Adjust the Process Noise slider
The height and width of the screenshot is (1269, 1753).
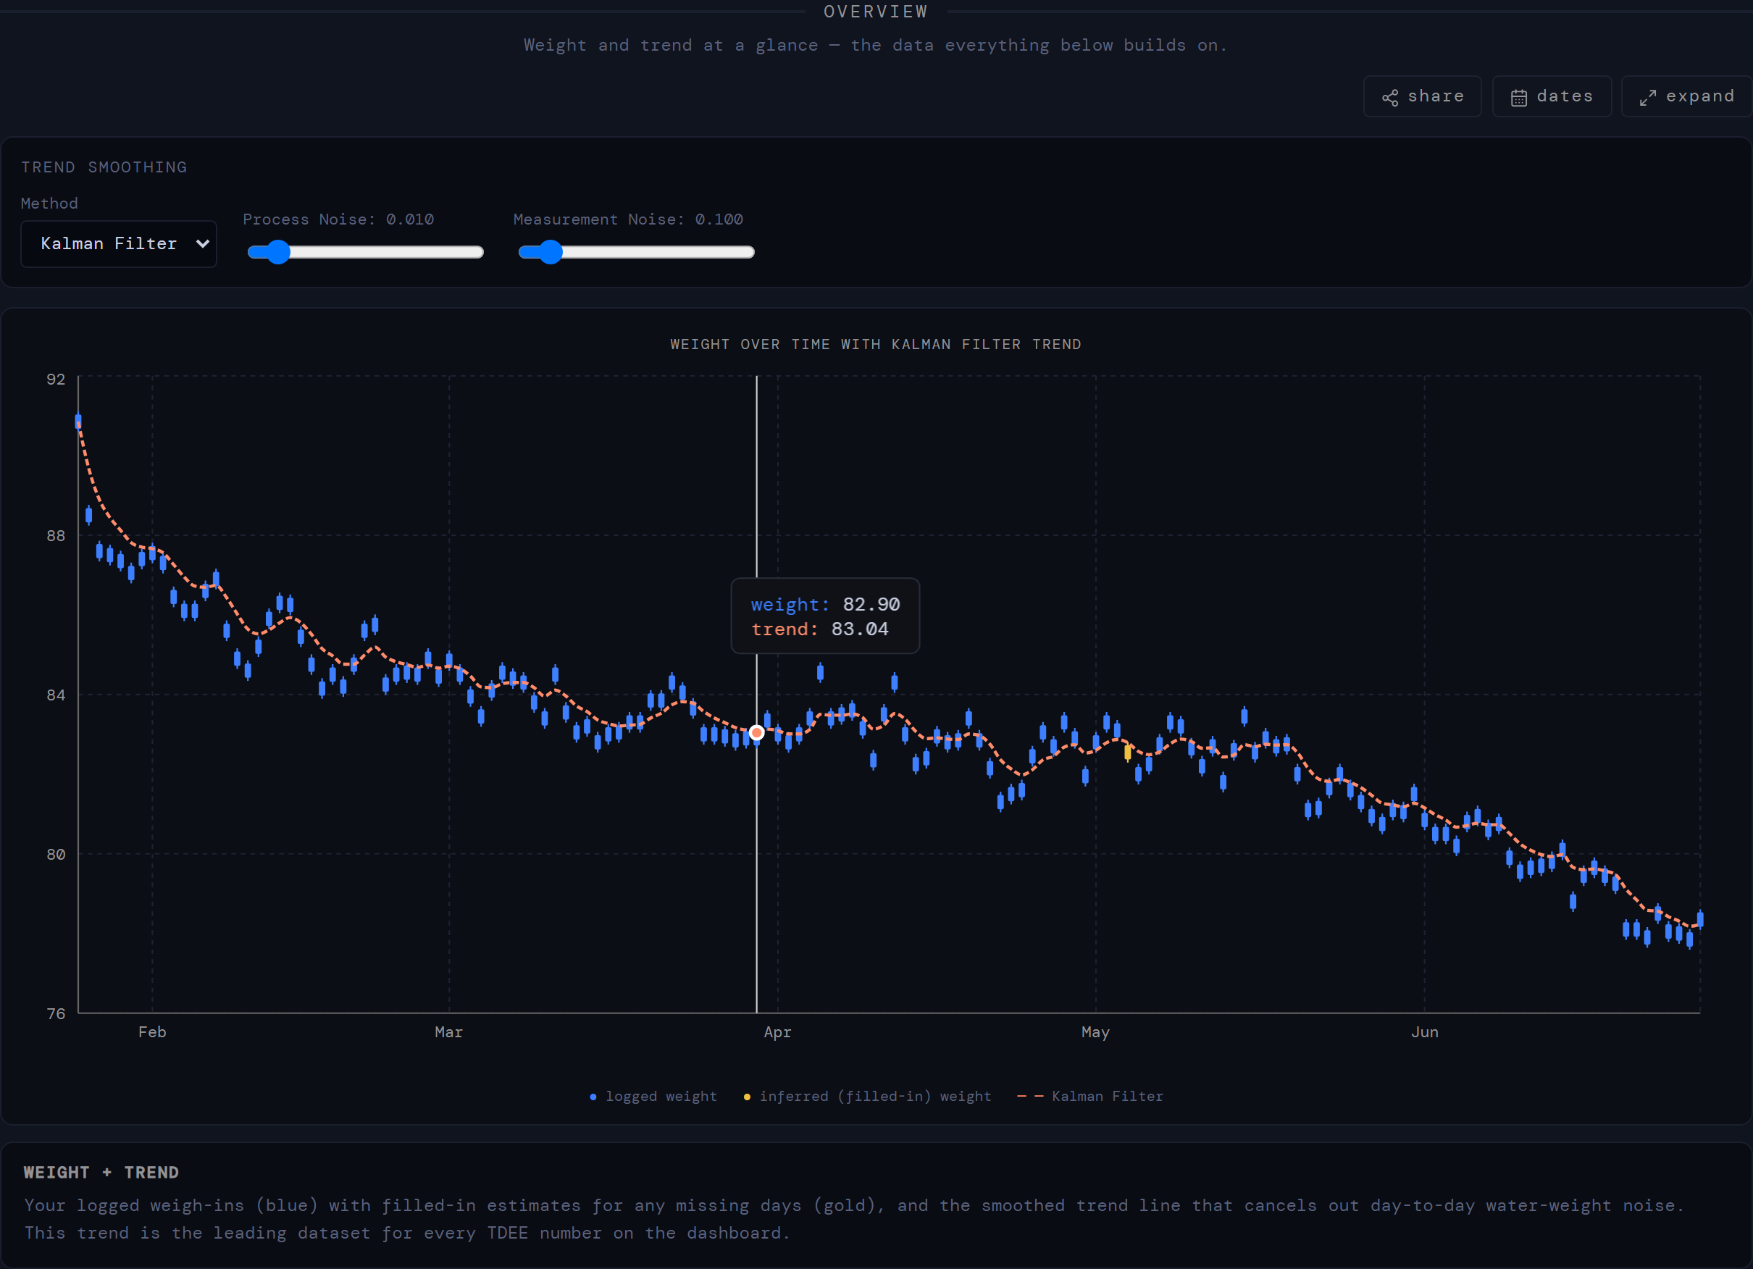365,252
